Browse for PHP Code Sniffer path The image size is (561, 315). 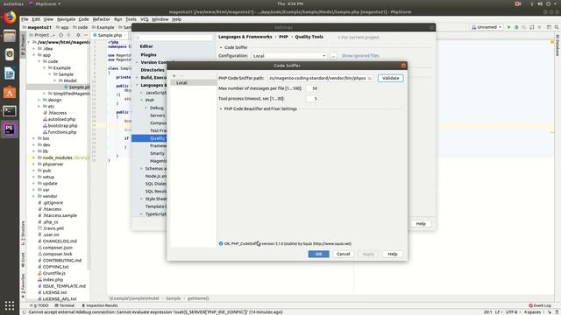pyautogui.click(x=370, y=78)
